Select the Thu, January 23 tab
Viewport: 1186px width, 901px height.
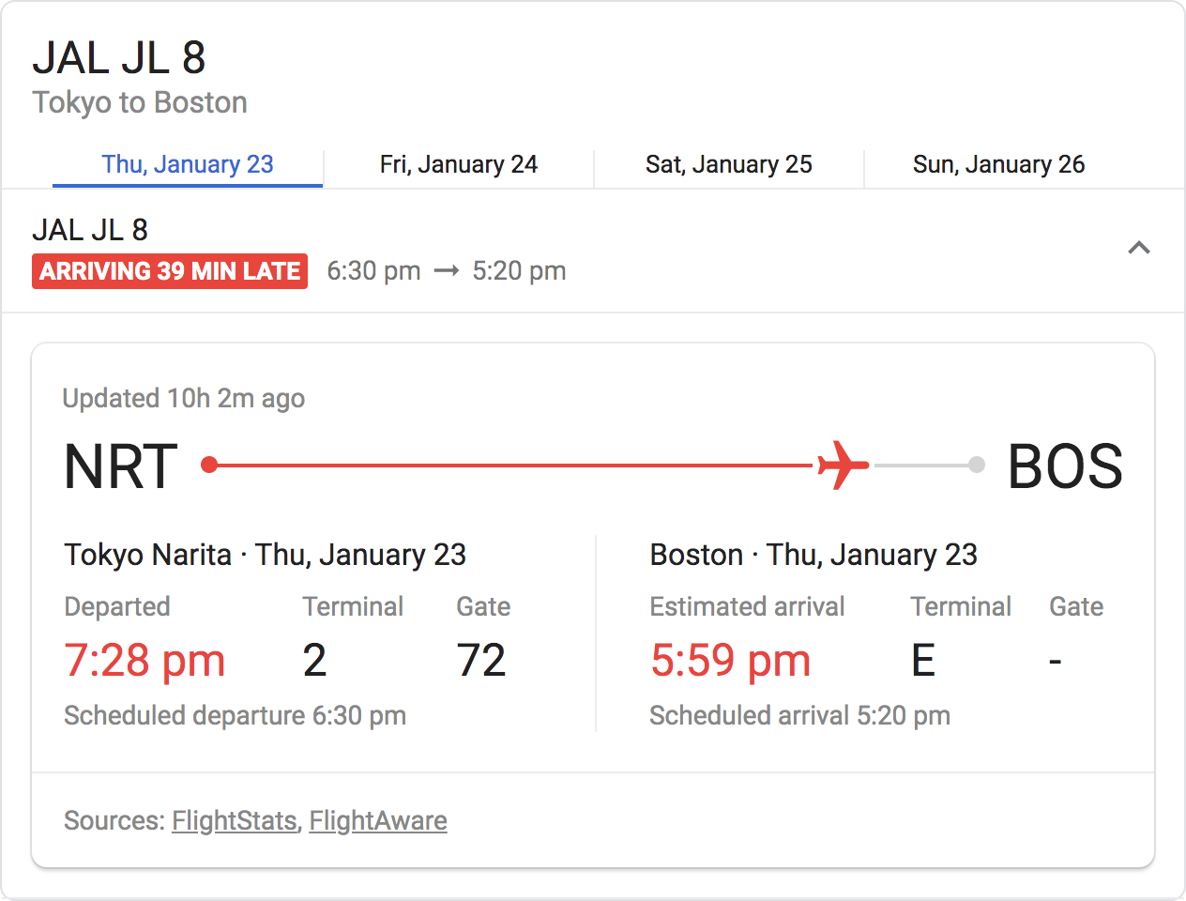[x=188, y=164]
